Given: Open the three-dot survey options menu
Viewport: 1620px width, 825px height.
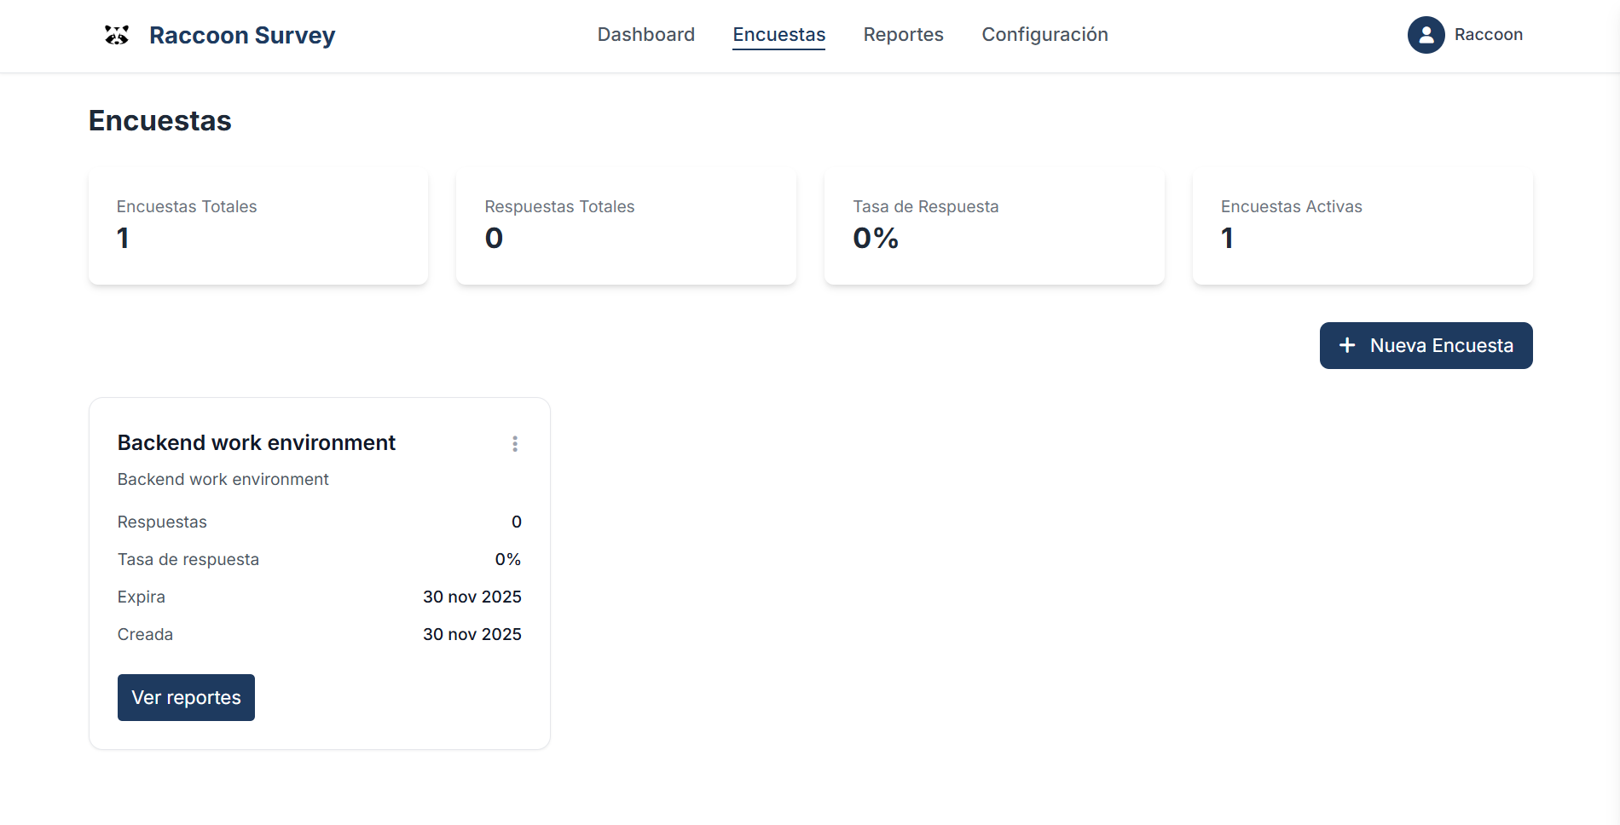Looking at the screenshot, I should click(x=515, y=444).
